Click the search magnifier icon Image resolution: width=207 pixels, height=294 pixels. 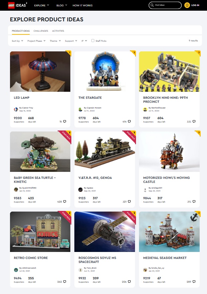click(152, 5)
